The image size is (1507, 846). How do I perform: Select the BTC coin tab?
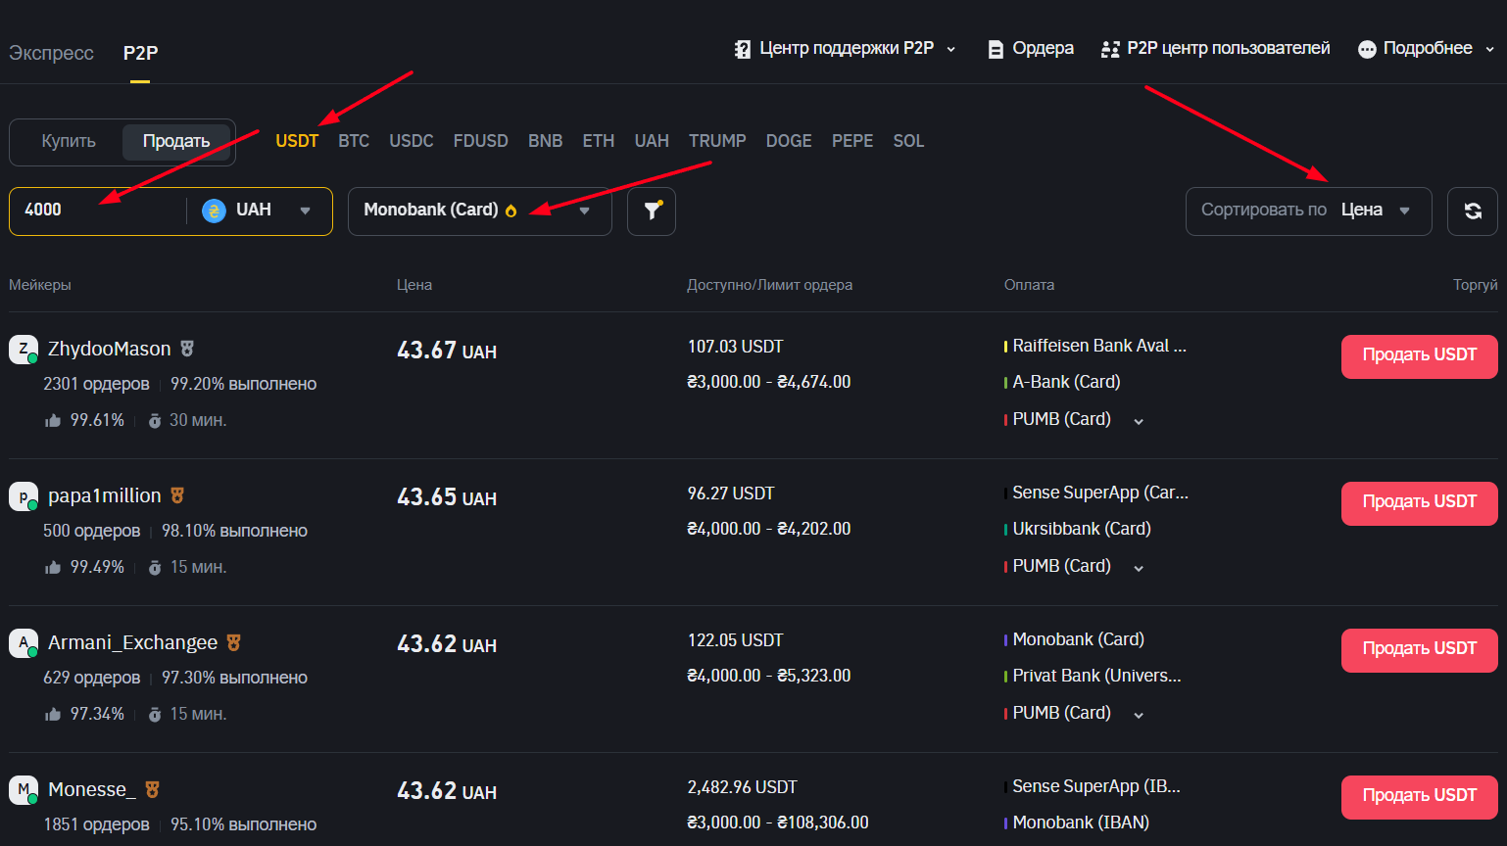pos(354,141)
